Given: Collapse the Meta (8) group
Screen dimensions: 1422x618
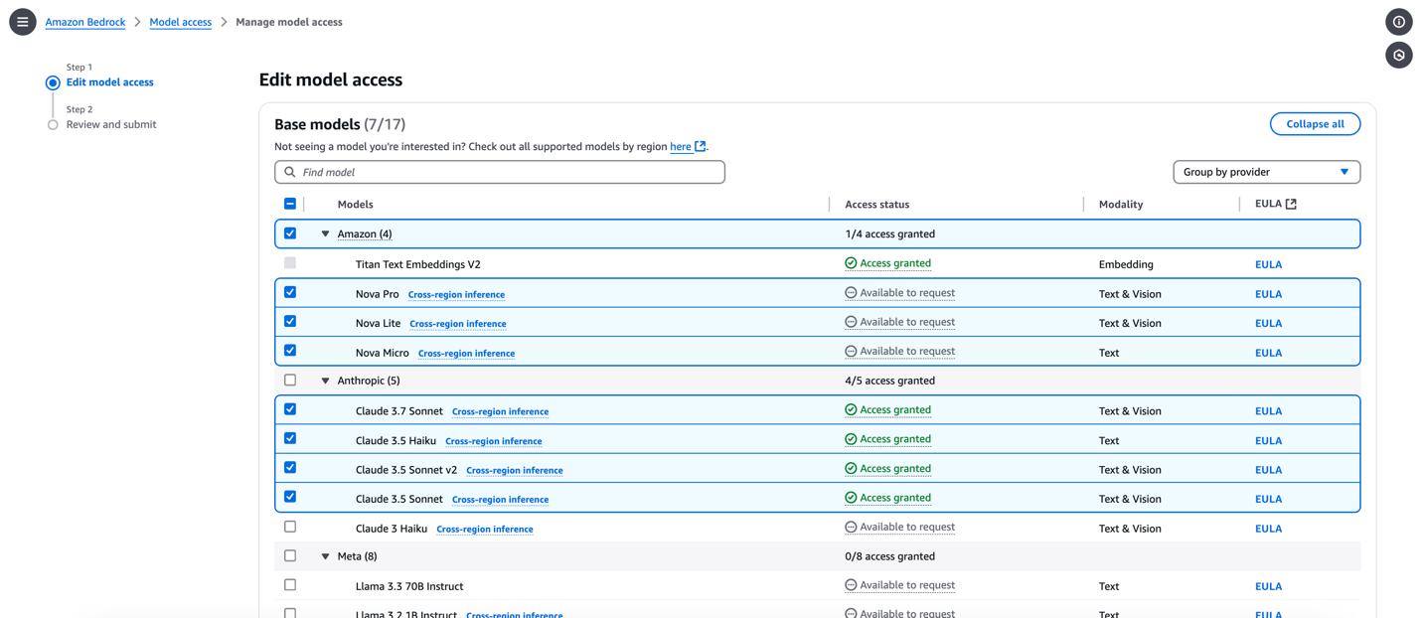Looking at the screenshot, I should tap(325, 556).
